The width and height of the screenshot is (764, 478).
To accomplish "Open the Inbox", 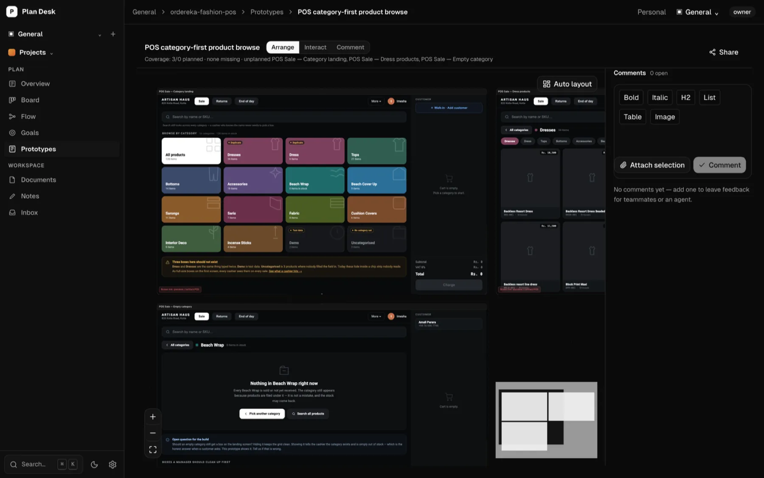I will click(62, 212).
